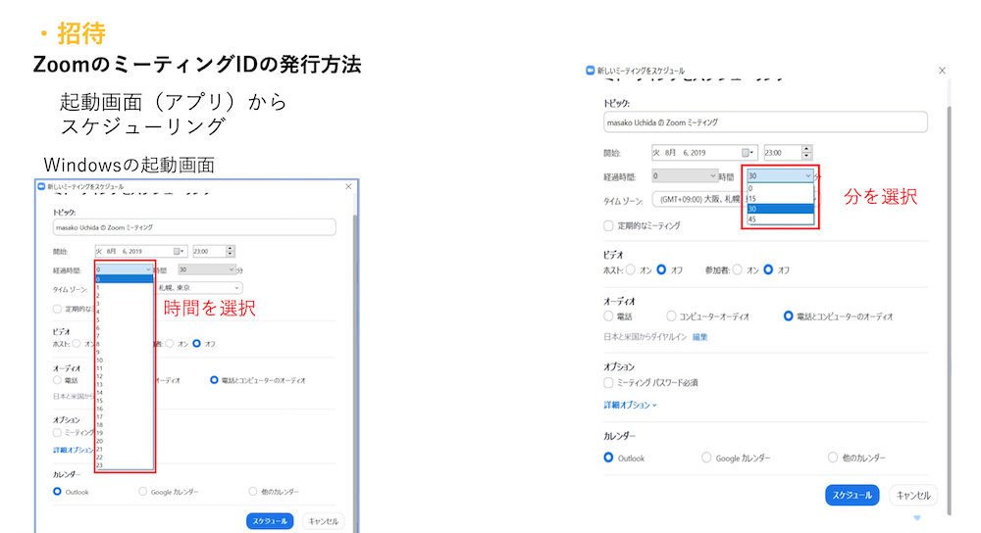This screenshot has width=981, height=533.
Task: Choose 15 minutes in the open minutes list
Action: [780, 199]
